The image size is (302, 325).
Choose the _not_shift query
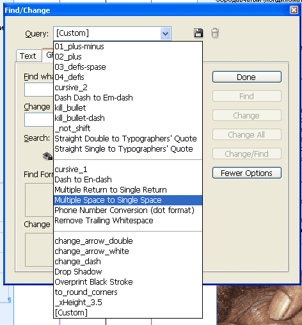point(128,129)
